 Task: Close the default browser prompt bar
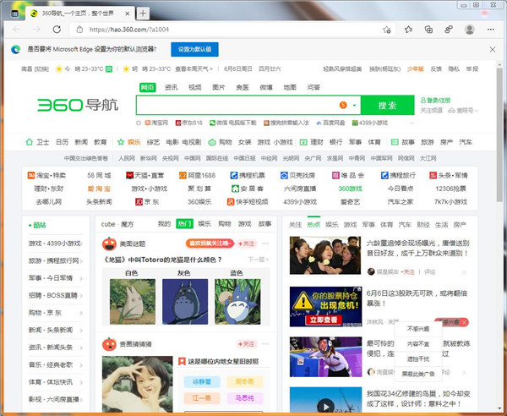492,49
